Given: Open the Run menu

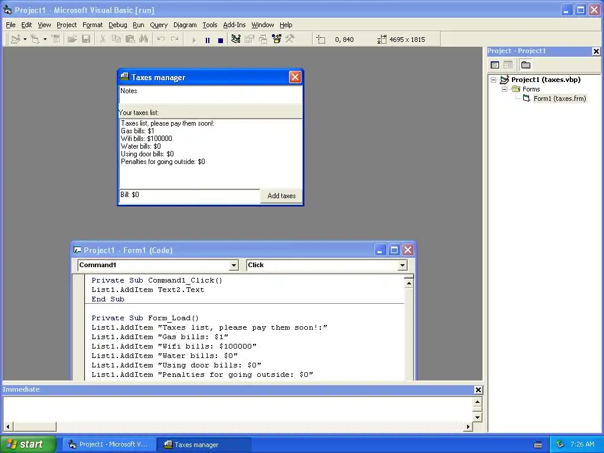Looking at the screenshot, I should coord(138,25).
